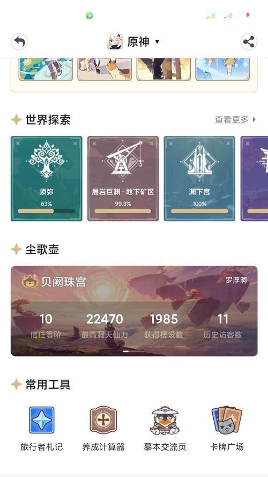Tap the 22470 最高洞天仙力 stat
Screen dimensions: 268x477
click(x=105, y=326)
